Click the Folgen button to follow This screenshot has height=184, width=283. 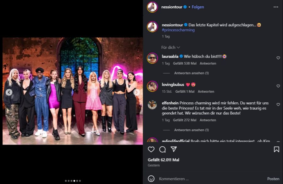point(198,7)
